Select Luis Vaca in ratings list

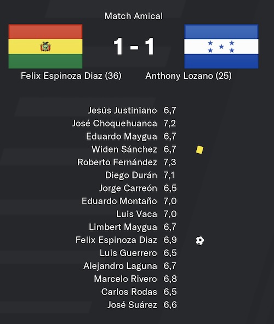tap(136, 214)
